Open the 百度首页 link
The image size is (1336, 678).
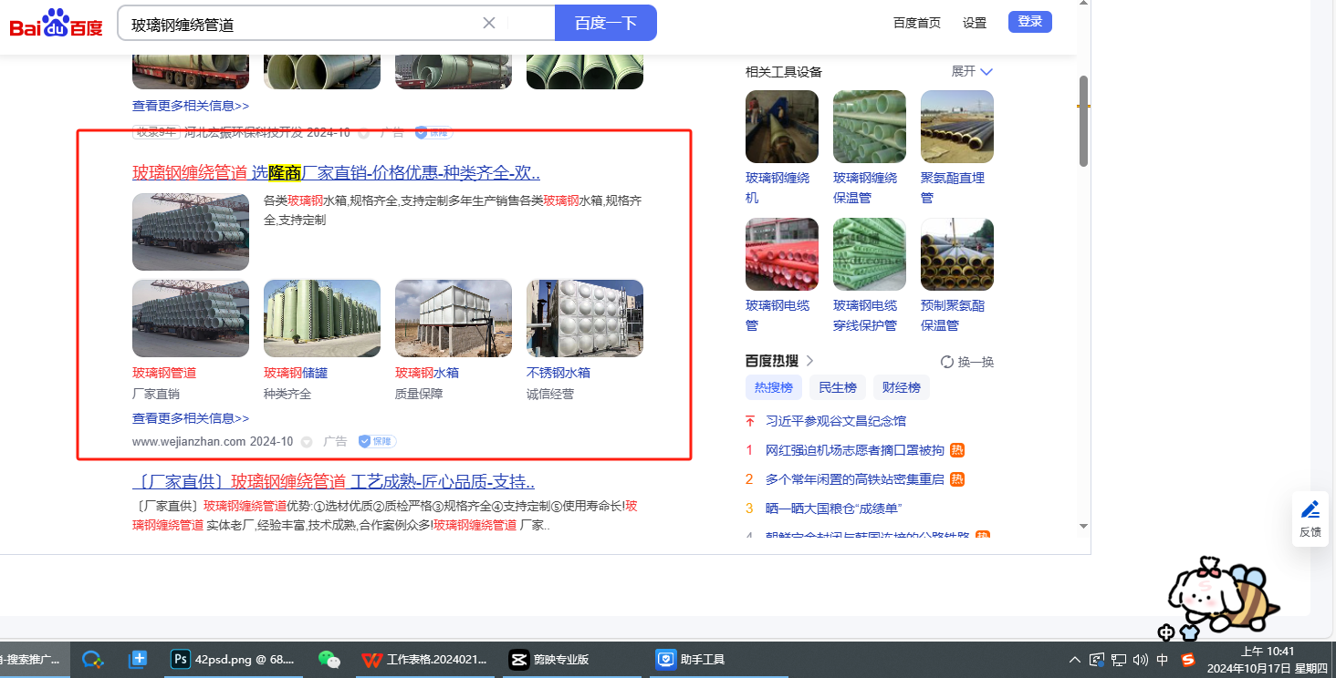pos(917,23)
